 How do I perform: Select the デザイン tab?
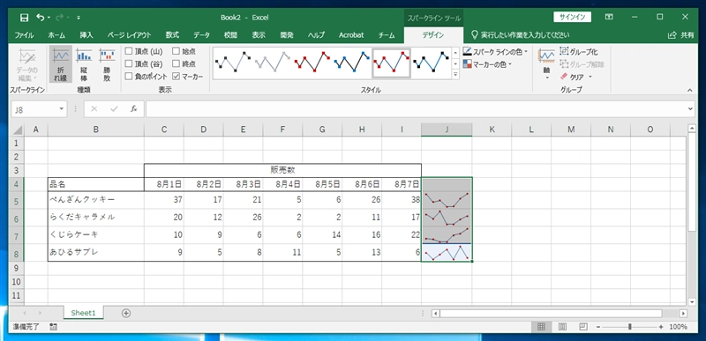tap(432, 35)
